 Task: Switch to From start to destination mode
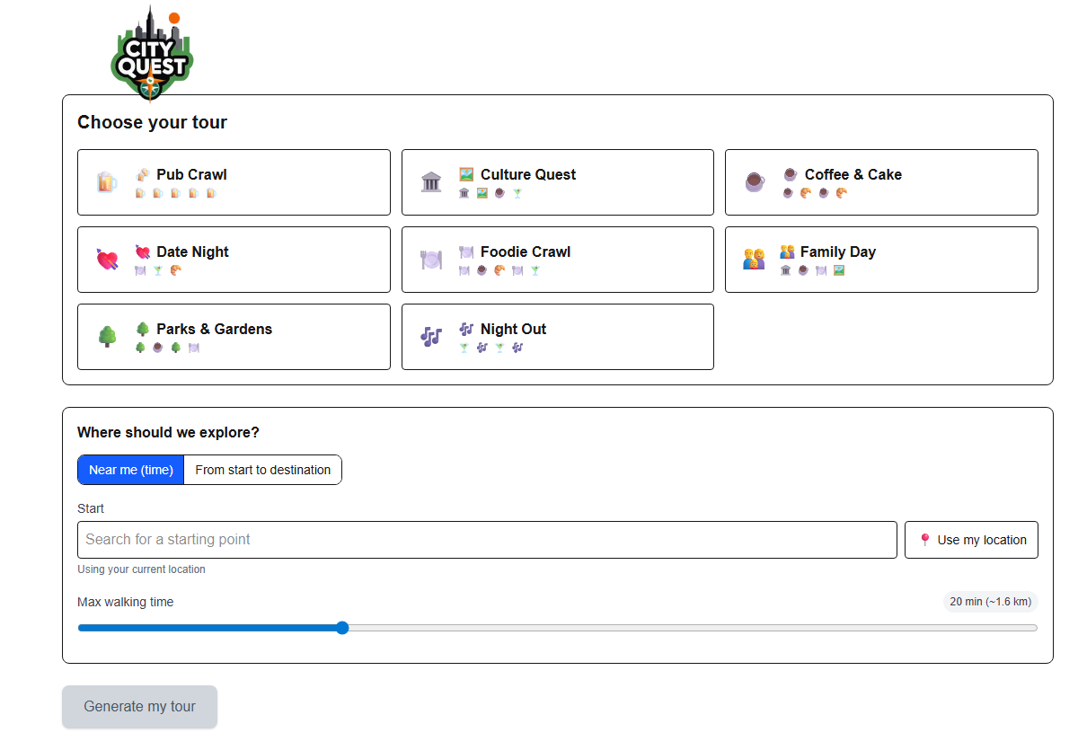click(261, 469)
